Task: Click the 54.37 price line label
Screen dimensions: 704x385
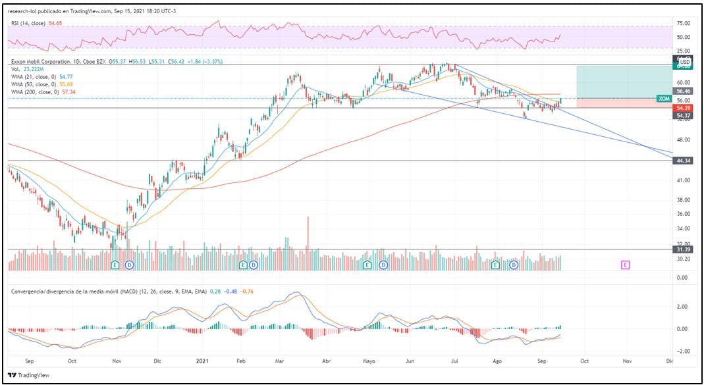Action: point(682,115)
